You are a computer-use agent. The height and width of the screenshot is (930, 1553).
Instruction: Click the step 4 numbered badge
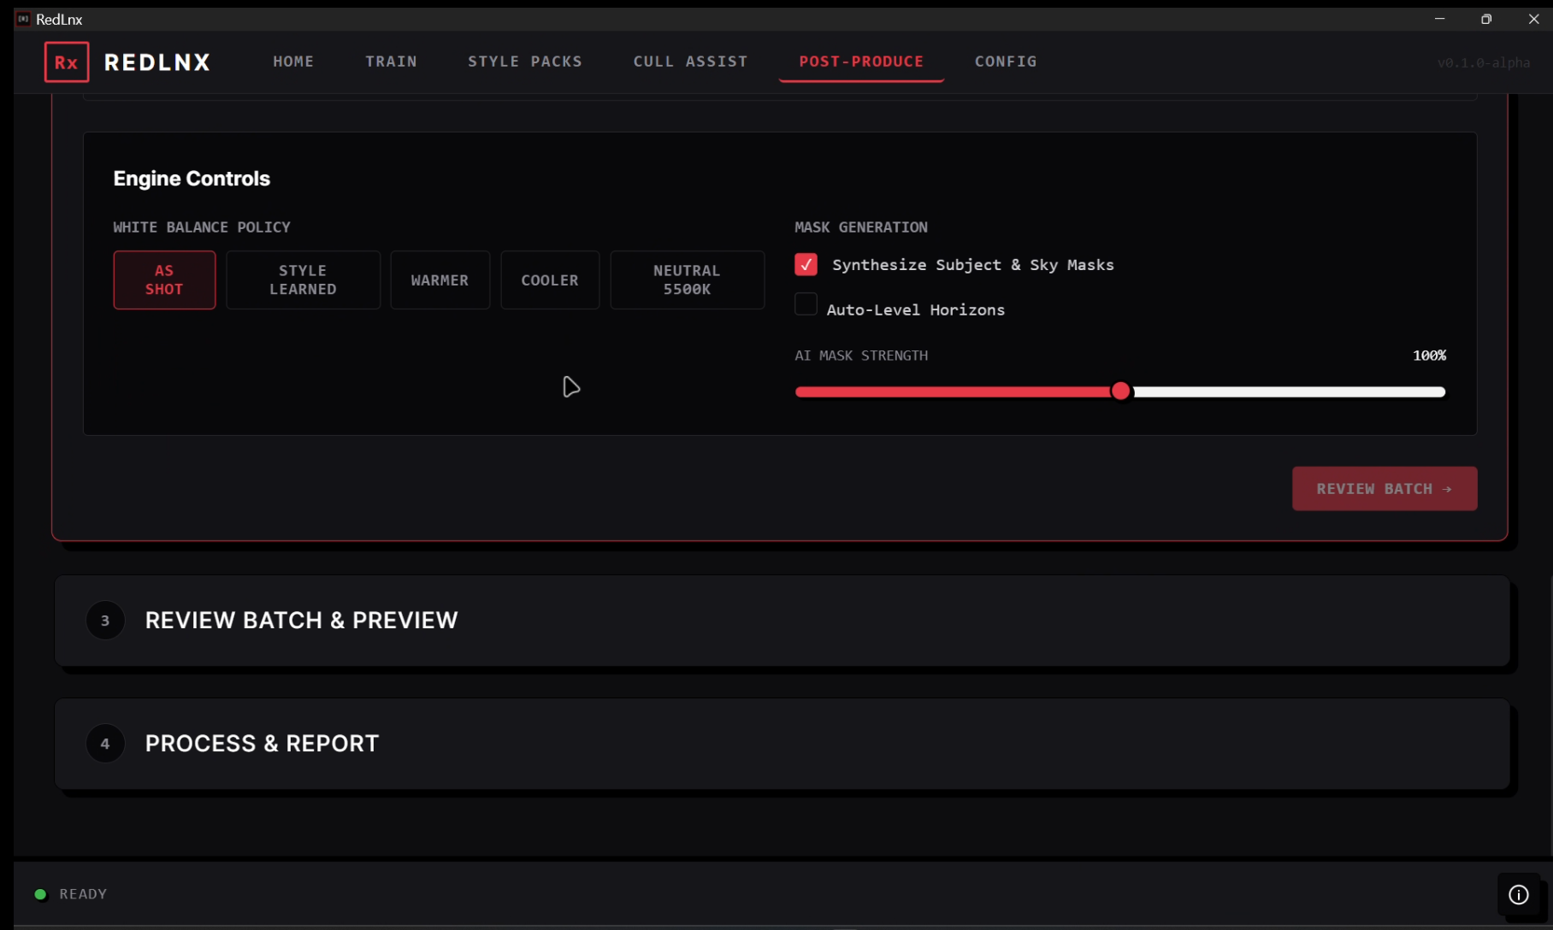click(x=105, y=743)
